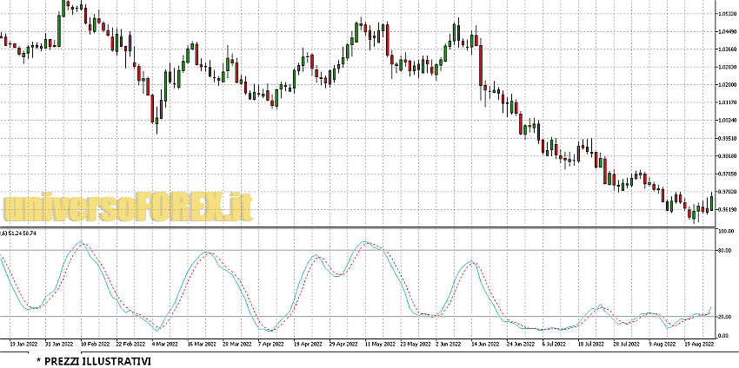Screen dimensions: 739x368
Task: Select the 11 May 2022 date label
Action: click(378, 344)
